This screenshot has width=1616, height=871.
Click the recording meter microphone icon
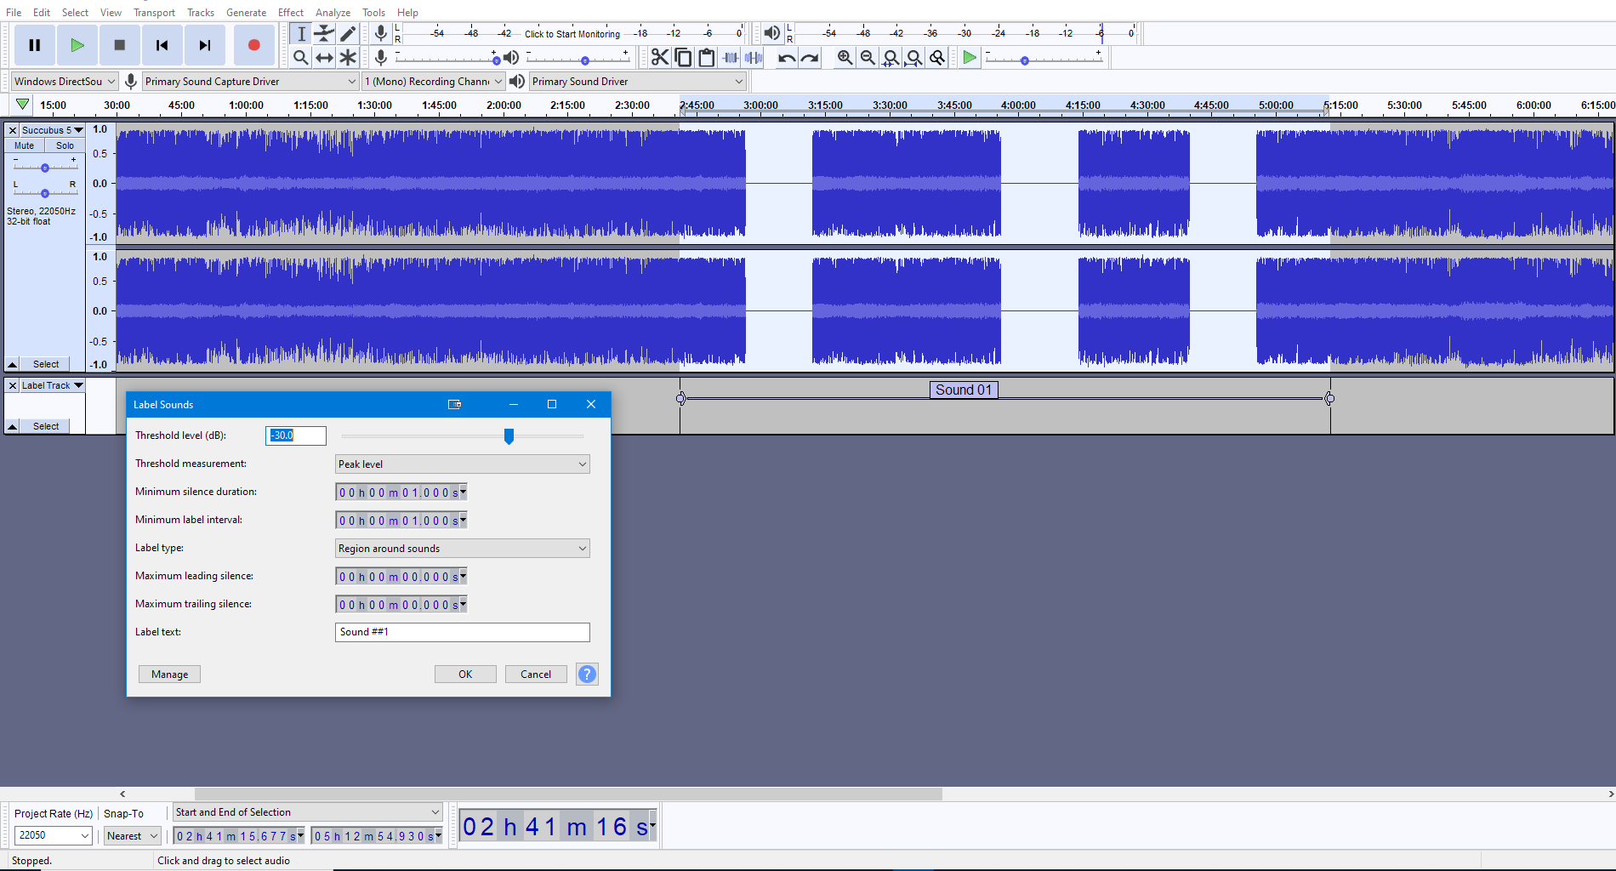coord(381,33)
